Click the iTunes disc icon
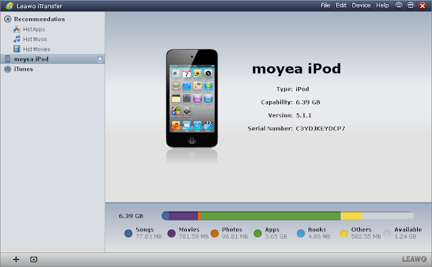The width and height of the screenshot is (432, 267). point(7,69)
